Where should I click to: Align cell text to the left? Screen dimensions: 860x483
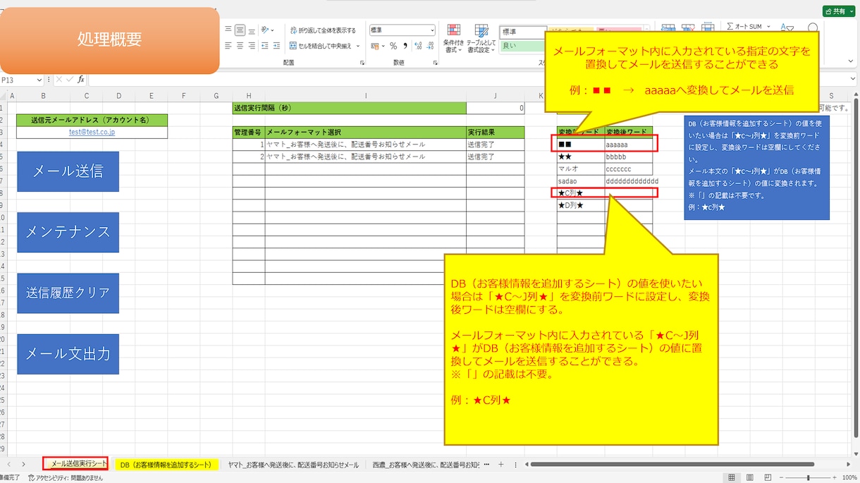pos(229,46)
